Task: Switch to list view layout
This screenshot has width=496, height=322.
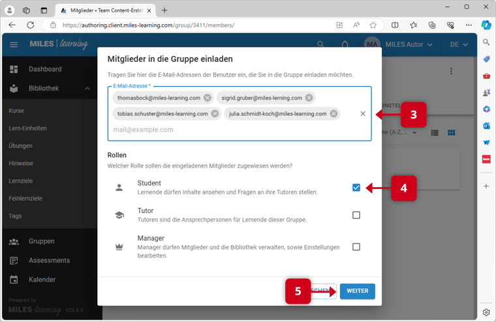Action: coord(435,133)
